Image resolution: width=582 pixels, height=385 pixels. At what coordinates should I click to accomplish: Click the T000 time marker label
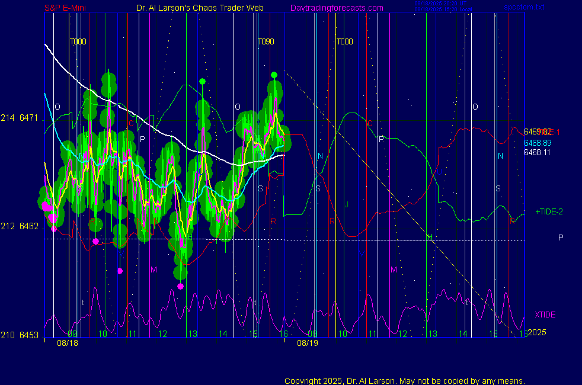click(x=78, y=42)
